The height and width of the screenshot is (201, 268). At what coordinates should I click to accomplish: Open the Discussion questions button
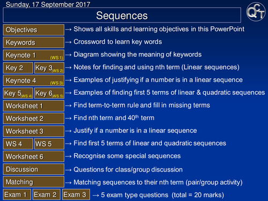(34, 169)
